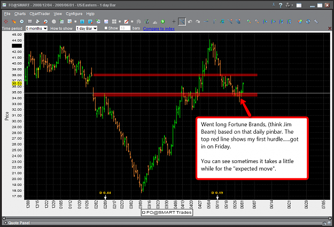
Task: Expand the Quote Panel
Action: tap(5, 223)
